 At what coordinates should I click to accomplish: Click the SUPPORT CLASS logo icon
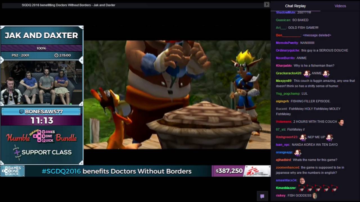(17, 152)
